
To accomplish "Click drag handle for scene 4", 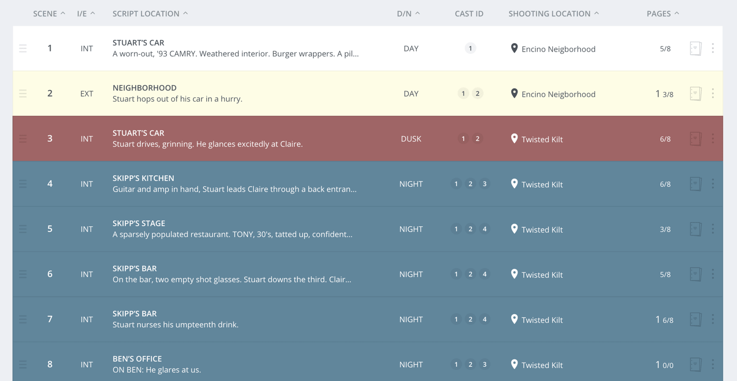I will pos(23,184).
